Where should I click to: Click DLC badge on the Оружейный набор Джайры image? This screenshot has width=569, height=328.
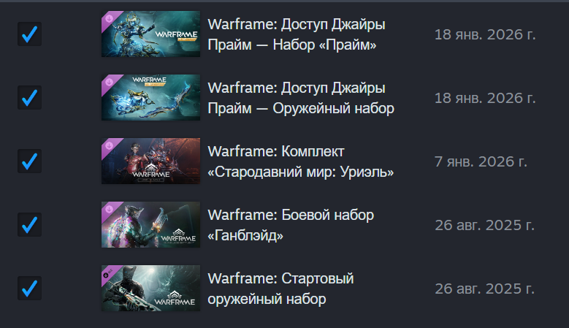pos(109,82)
